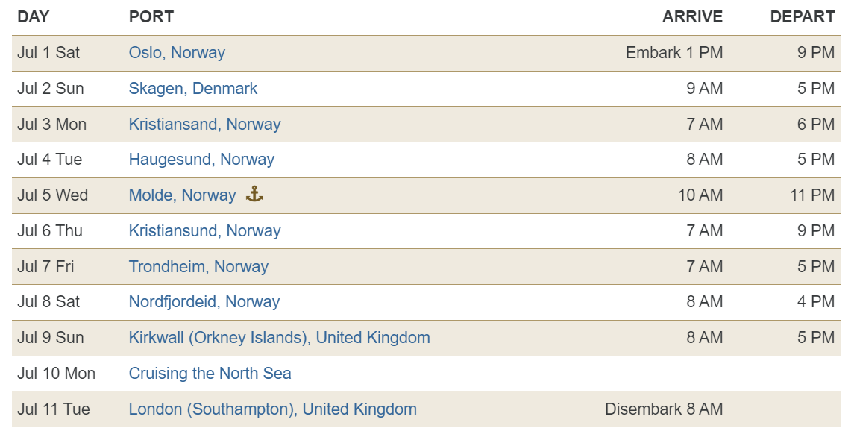Click the ARRIVE column header
The image size is (851, 434).
pyautogui.click(x=693, y=17)
